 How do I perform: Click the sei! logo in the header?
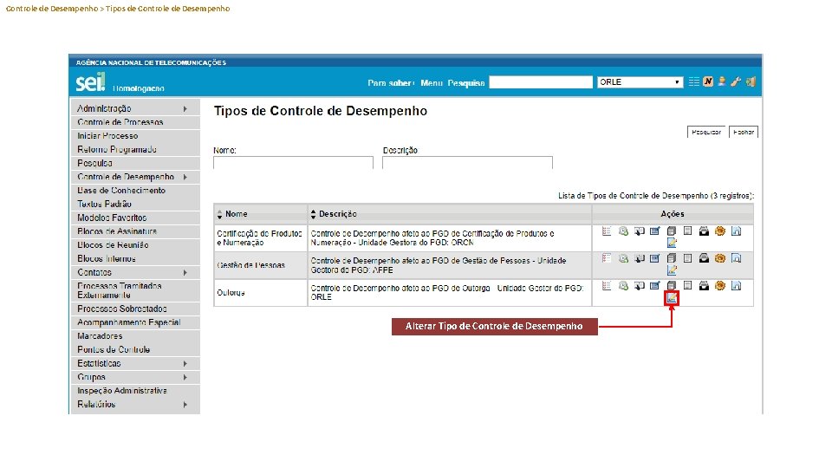(91, 82)
